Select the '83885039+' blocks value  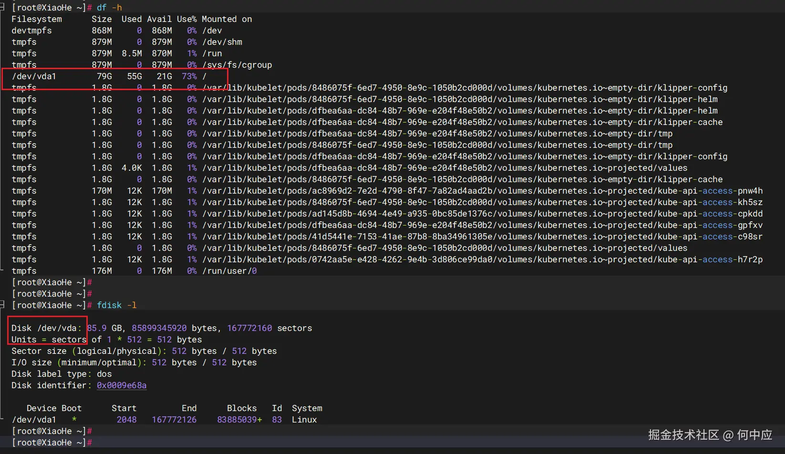(239, 420)
